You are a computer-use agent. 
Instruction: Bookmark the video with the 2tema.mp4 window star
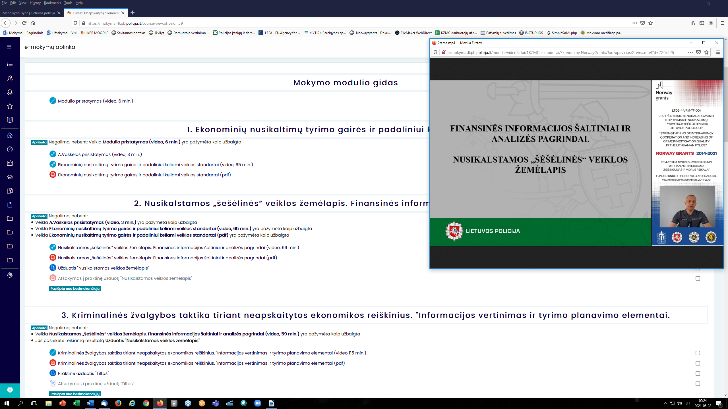point(706,52)
